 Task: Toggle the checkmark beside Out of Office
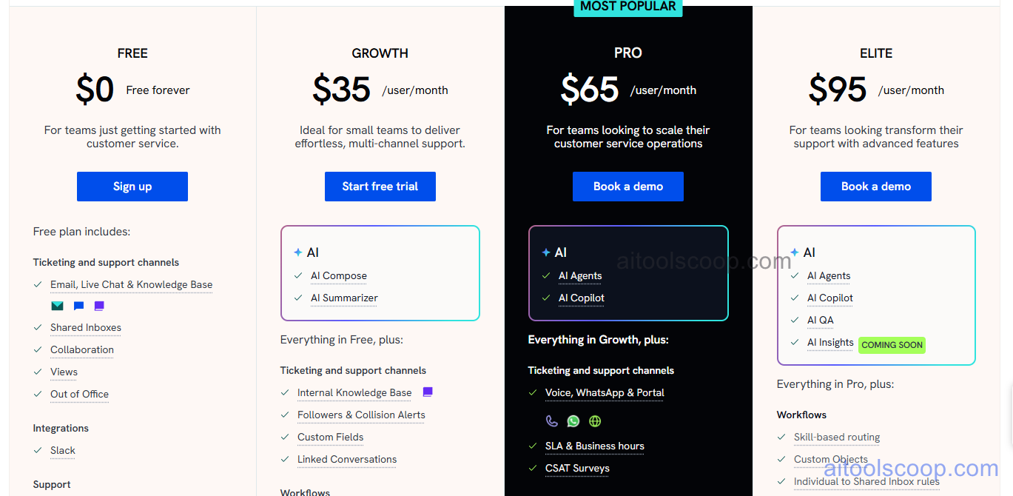[x=37, y=394]
